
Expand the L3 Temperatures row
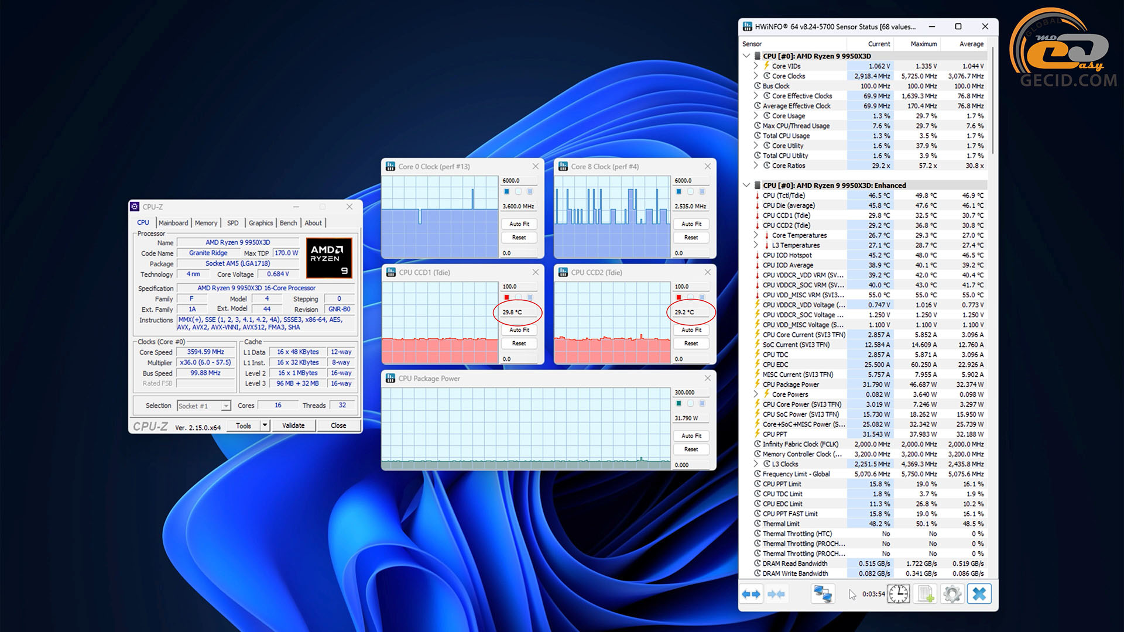(756, 245)
